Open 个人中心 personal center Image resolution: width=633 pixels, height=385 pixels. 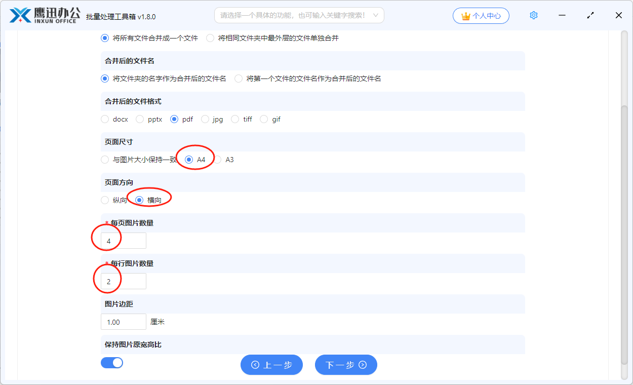coord(481,16)
